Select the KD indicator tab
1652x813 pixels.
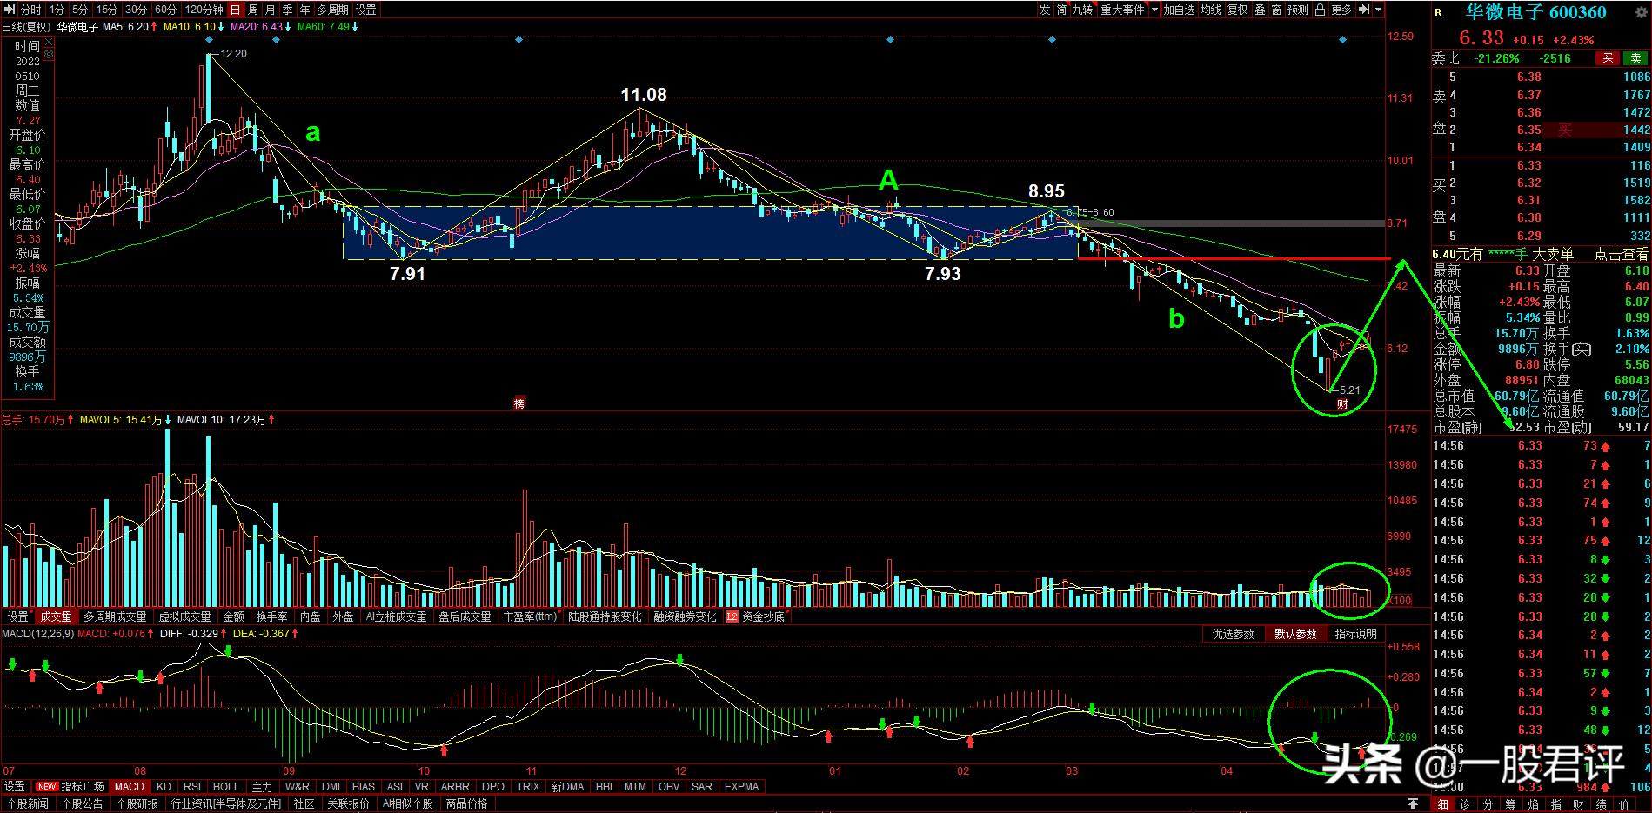click(x=164, y=786)
